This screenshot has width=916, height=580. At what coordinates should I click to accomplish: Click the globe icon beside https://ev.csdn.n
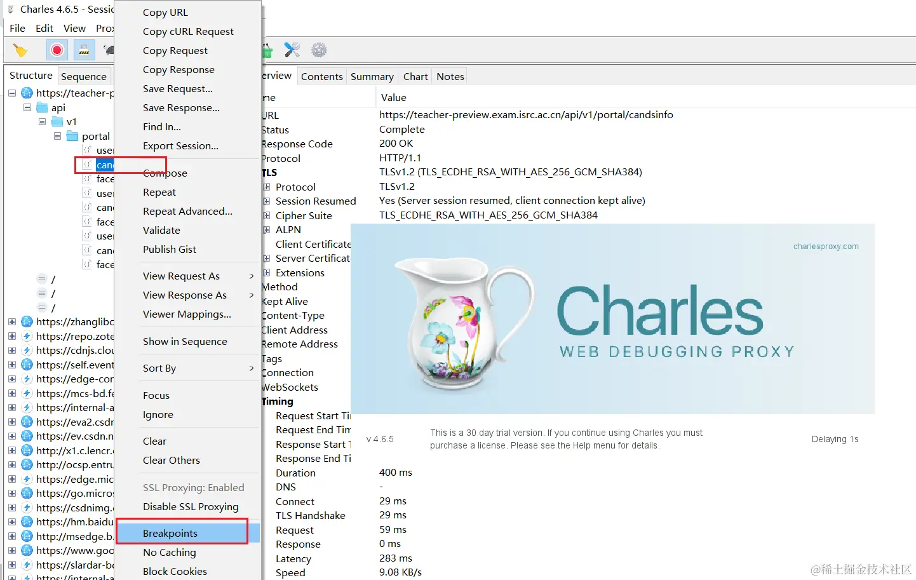click(x=27, y=436)
